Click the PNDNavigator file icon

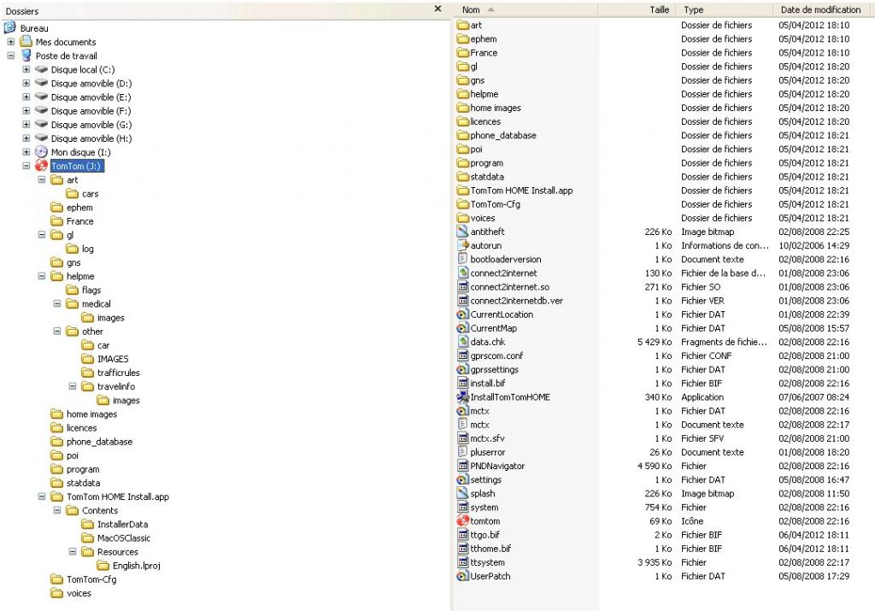tap(462, 466)
